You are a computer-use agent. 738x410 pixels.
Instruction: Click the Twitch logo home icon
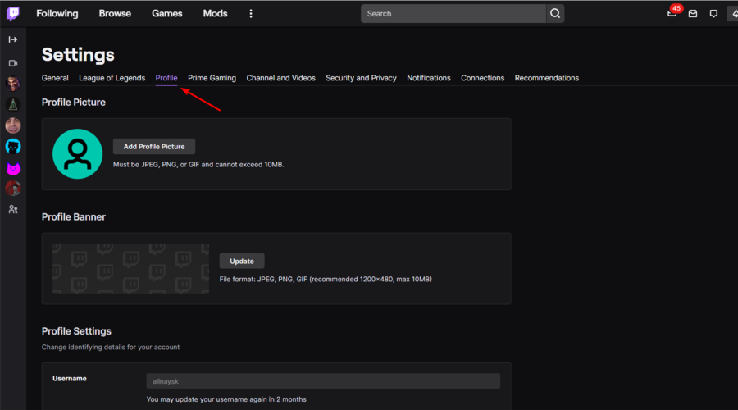13,14
